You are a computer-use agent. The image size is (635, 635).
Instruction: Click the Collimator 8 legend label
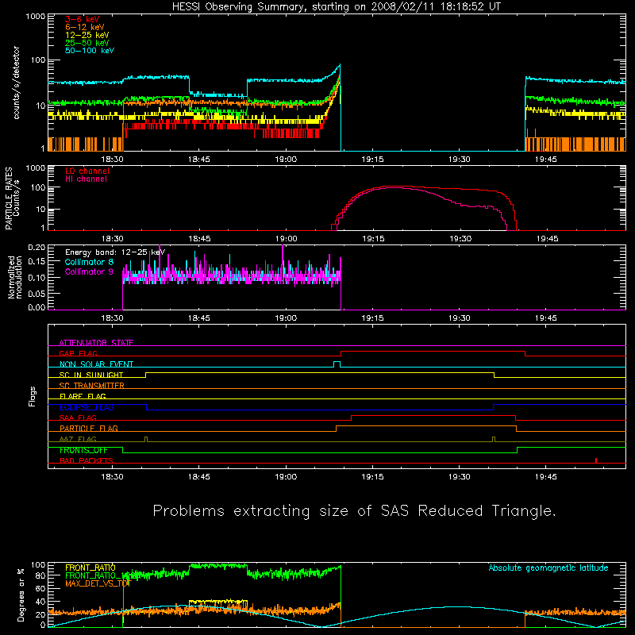pos(89,262)
